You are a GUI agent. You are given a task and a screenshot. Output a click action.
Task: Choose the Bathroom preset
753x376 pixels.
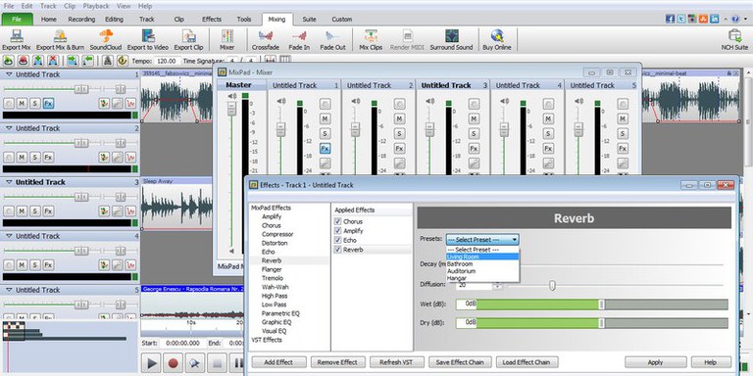coord(482,263)
